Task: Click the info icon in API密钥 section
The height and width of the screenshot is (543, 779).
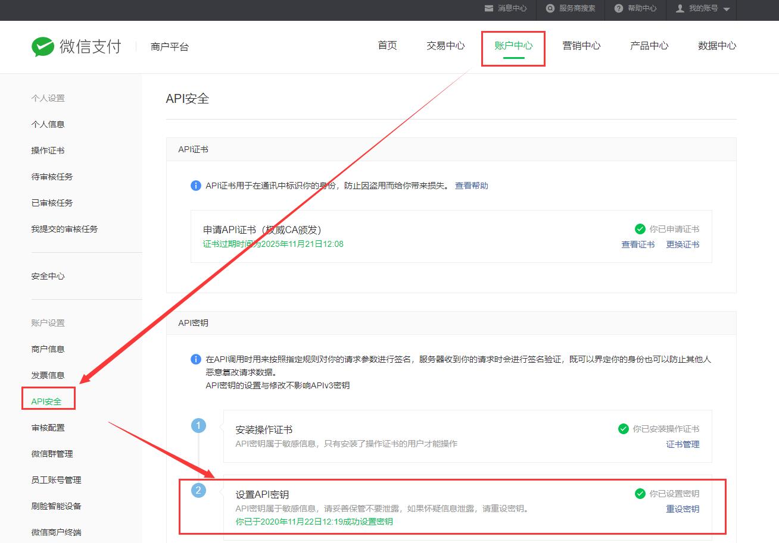Action: pos(195,359)
